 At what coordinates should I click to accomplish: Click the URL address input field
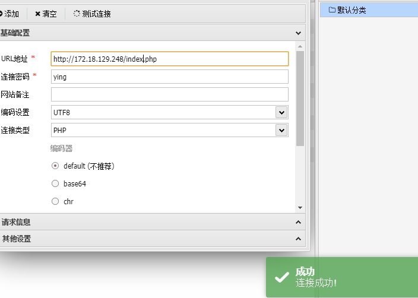(169, 59)
